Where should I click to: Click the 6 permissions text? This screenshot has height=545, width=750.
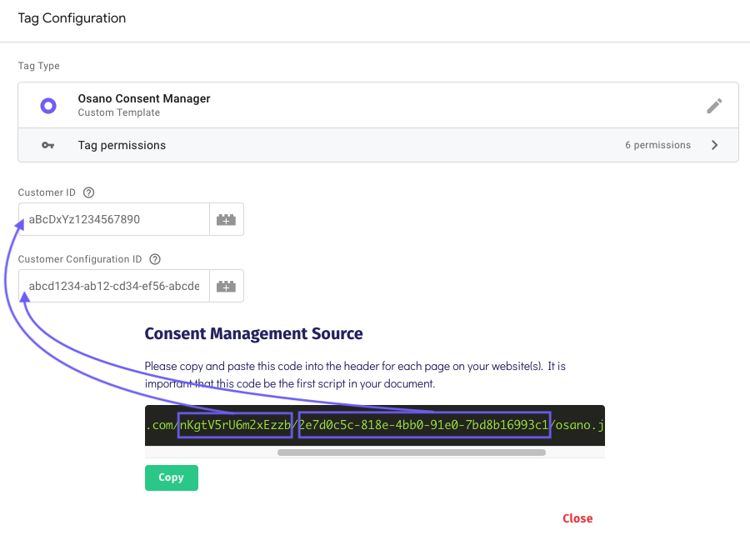pos(657,145)
